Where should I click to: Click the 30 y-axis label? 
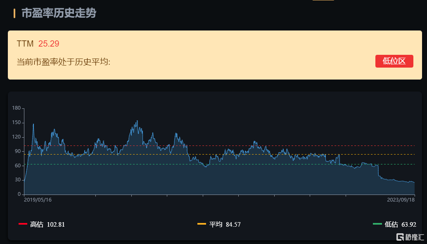[18, 180]
